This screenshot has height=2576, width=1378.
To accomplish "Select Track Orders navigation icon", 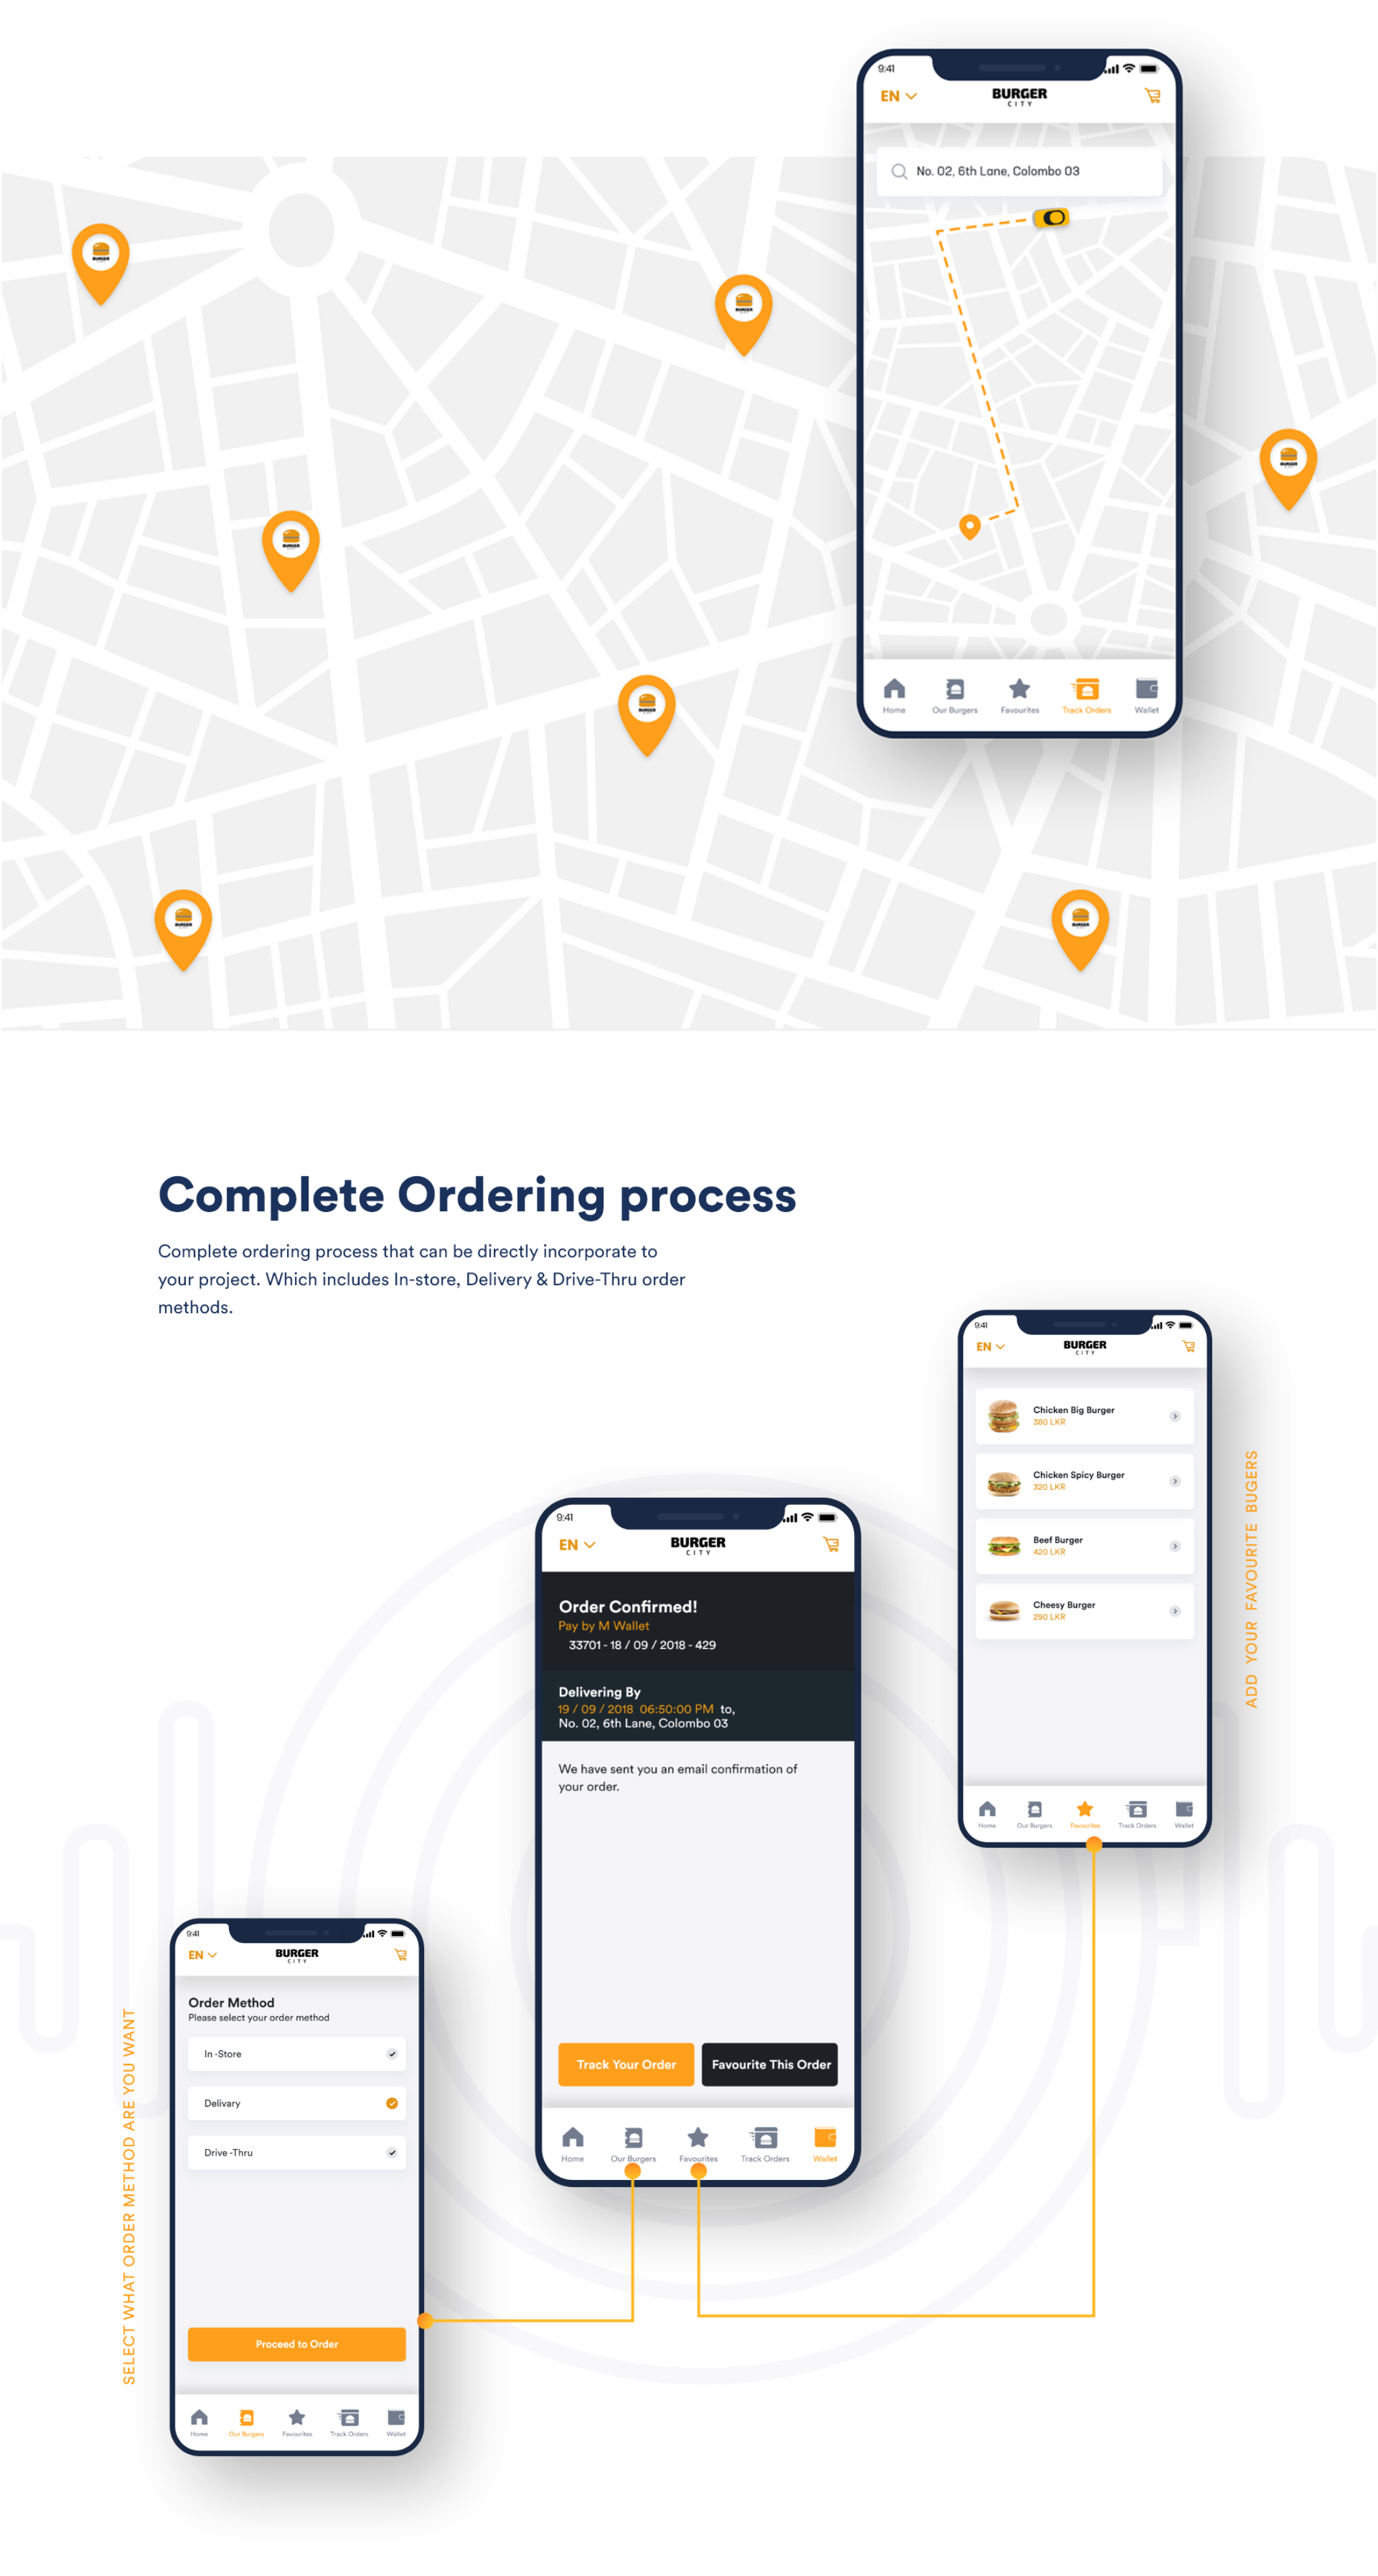I will [x=1087, y=690].
